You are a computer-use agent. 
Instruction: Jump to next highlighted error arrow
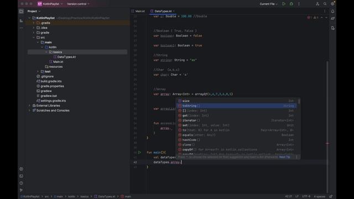coord(326,18)
